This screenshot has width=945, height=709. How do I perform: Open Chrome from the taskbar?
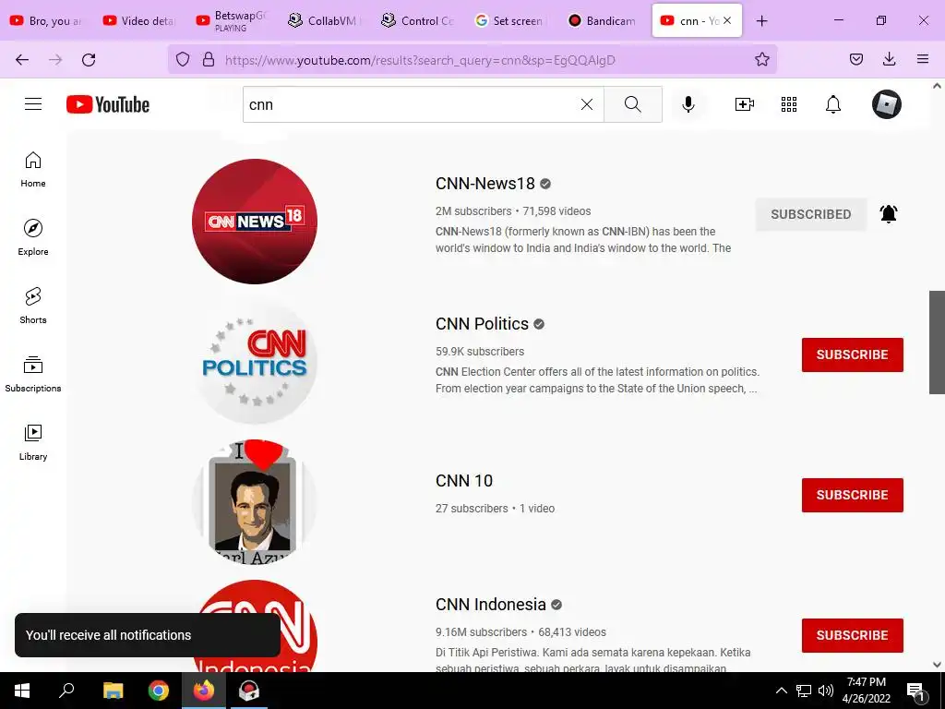(x=159, y=691)
